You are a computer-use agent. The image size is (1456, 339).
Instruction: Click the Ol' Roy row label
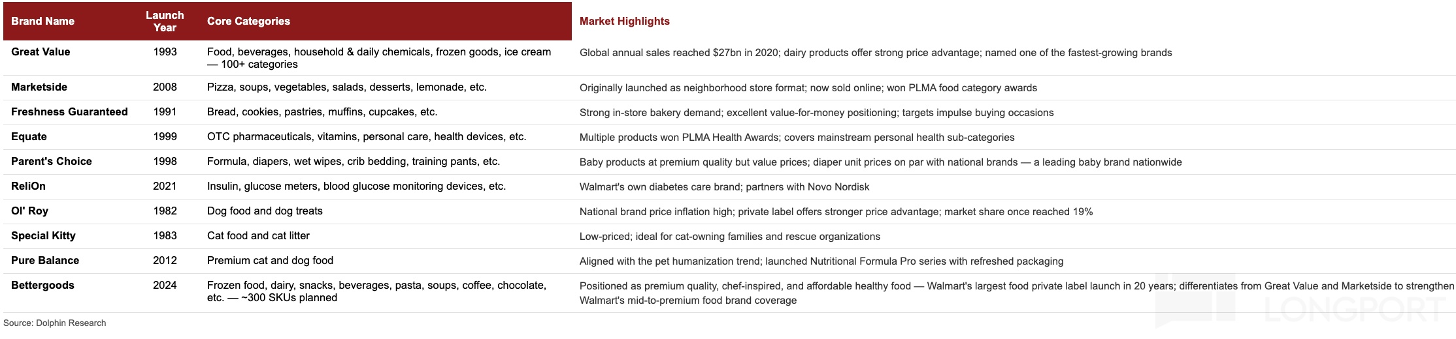click(x=29, y=211)
